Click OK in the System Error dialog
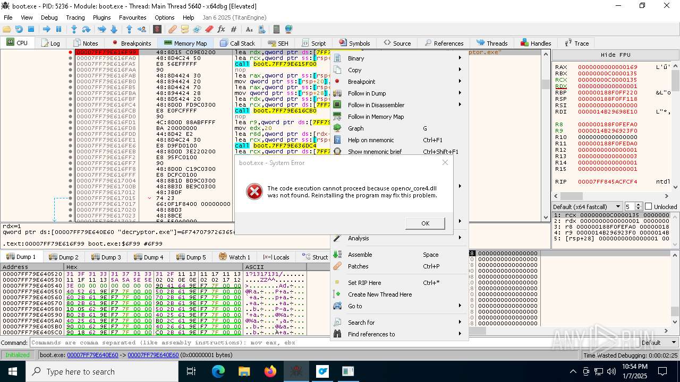Image resolution: width=680 pixels, height=382 pixels. [425, 223]
